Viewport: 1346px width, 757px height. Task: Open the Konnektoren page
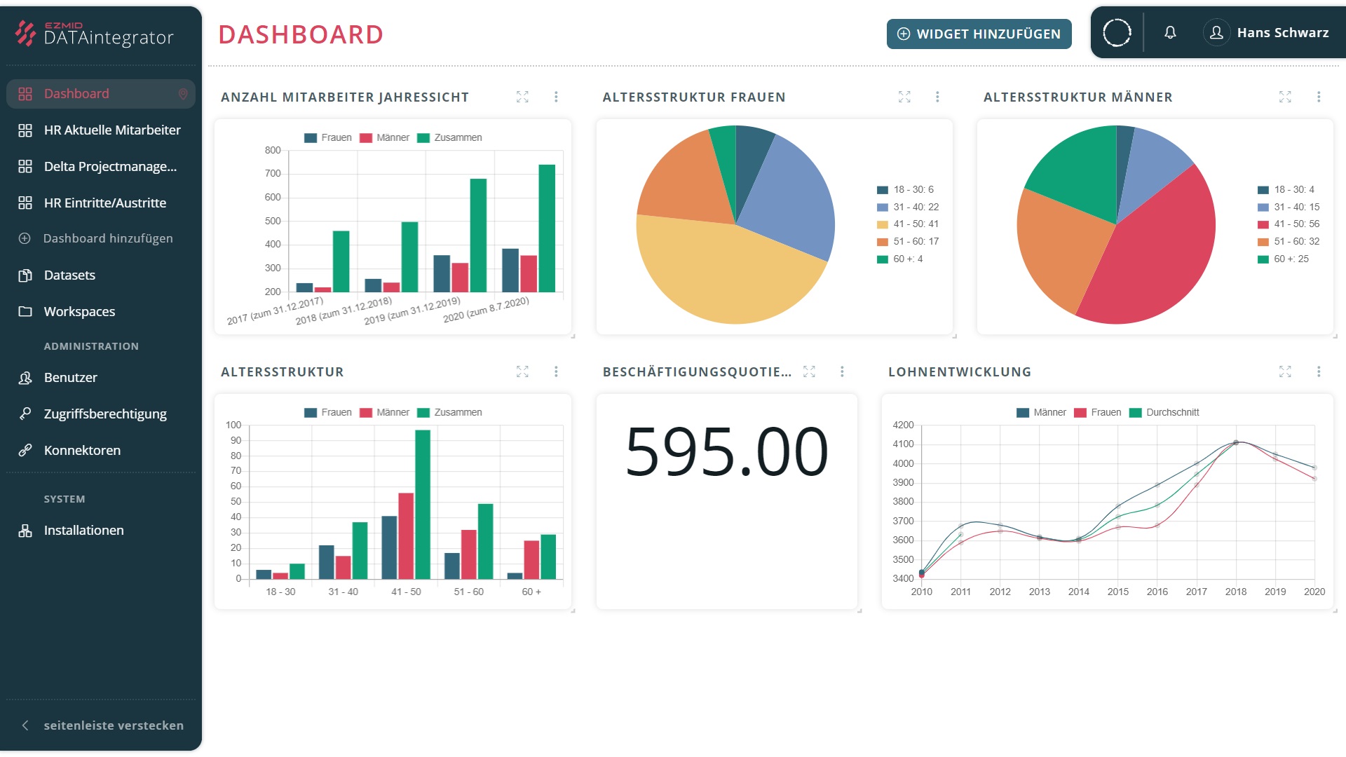point(101,451)
